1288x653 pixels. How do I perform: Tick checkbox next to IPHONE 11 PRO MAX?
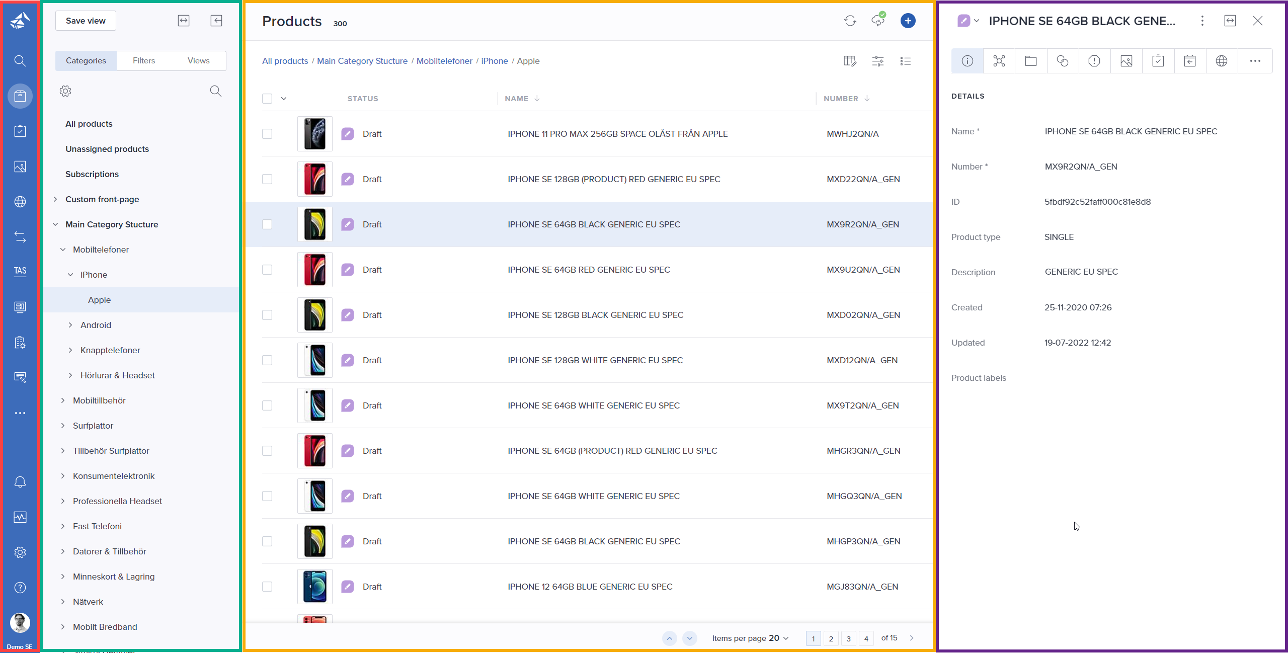[x=267, y=134]
